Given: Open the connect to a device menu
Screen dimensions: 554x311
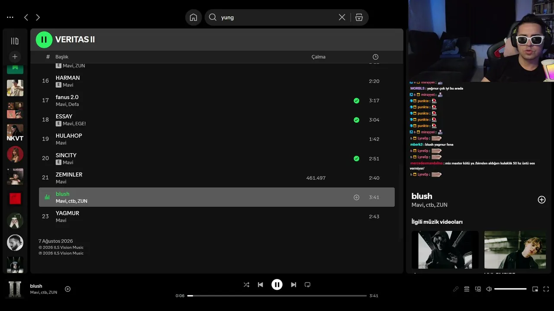Looking at the screenshot, I should coord(478,289).
